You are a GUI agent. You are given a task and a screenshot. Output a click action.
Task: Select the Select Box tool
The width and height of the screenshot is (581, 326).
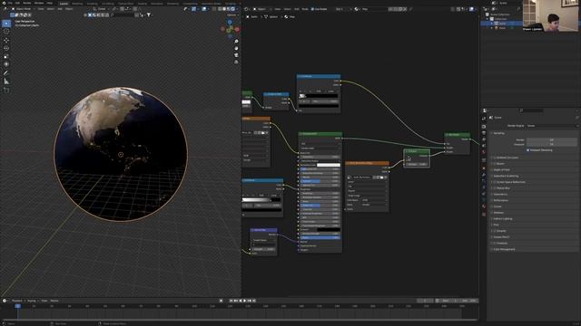coord(6,24)
